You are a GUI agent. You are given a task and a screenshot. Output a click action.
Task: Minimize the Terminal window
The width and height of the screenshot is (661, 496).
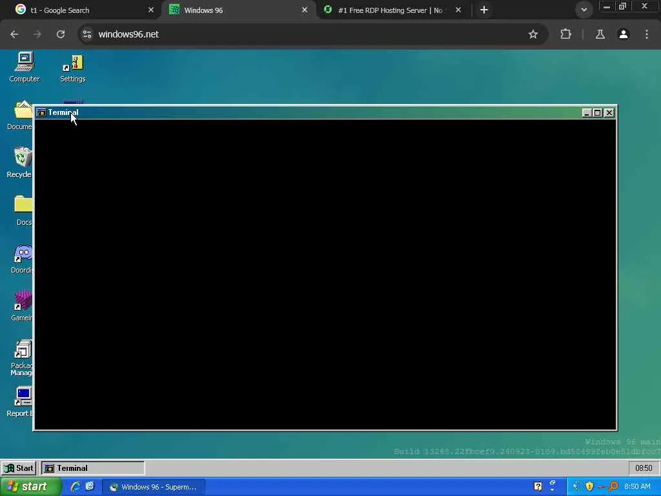(586, 112)
